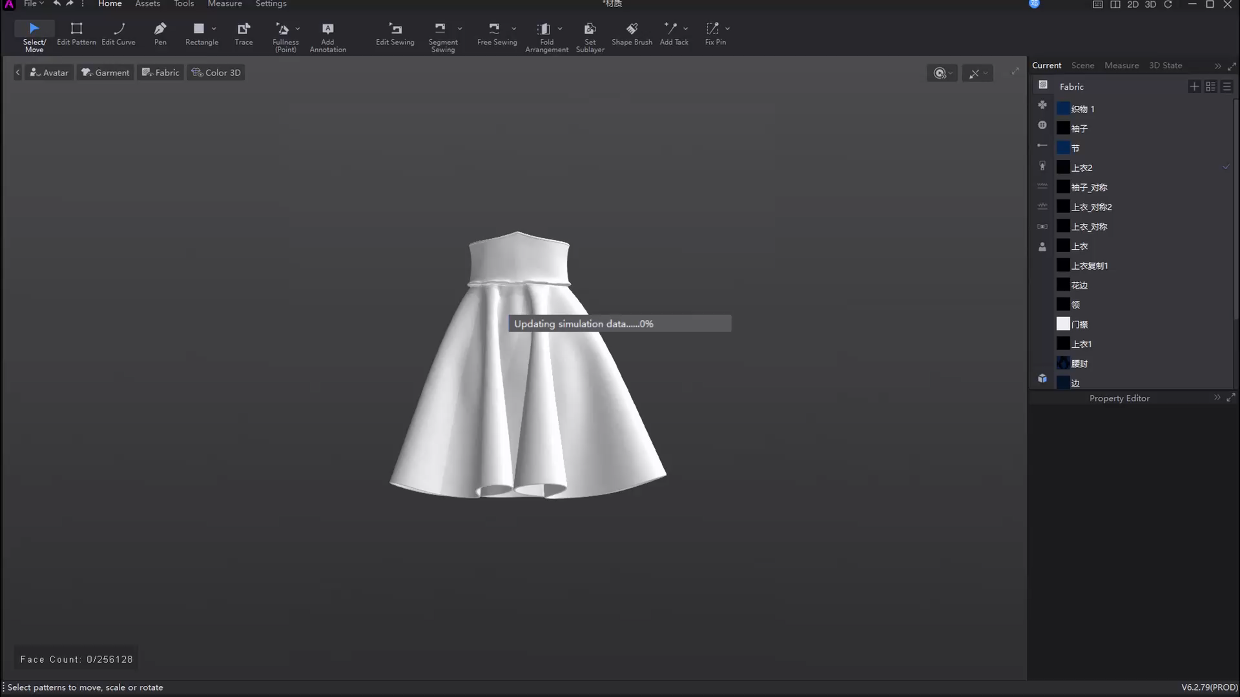Click the bow-tie trim sidebar icon
This screenshot has width=1240, height=697.
coord(1042,227)
